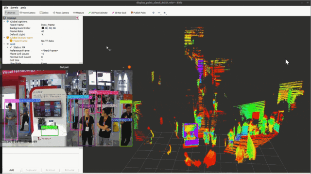Activate the Publish Point tool
The image size is (311, 174).
(138, 13)
